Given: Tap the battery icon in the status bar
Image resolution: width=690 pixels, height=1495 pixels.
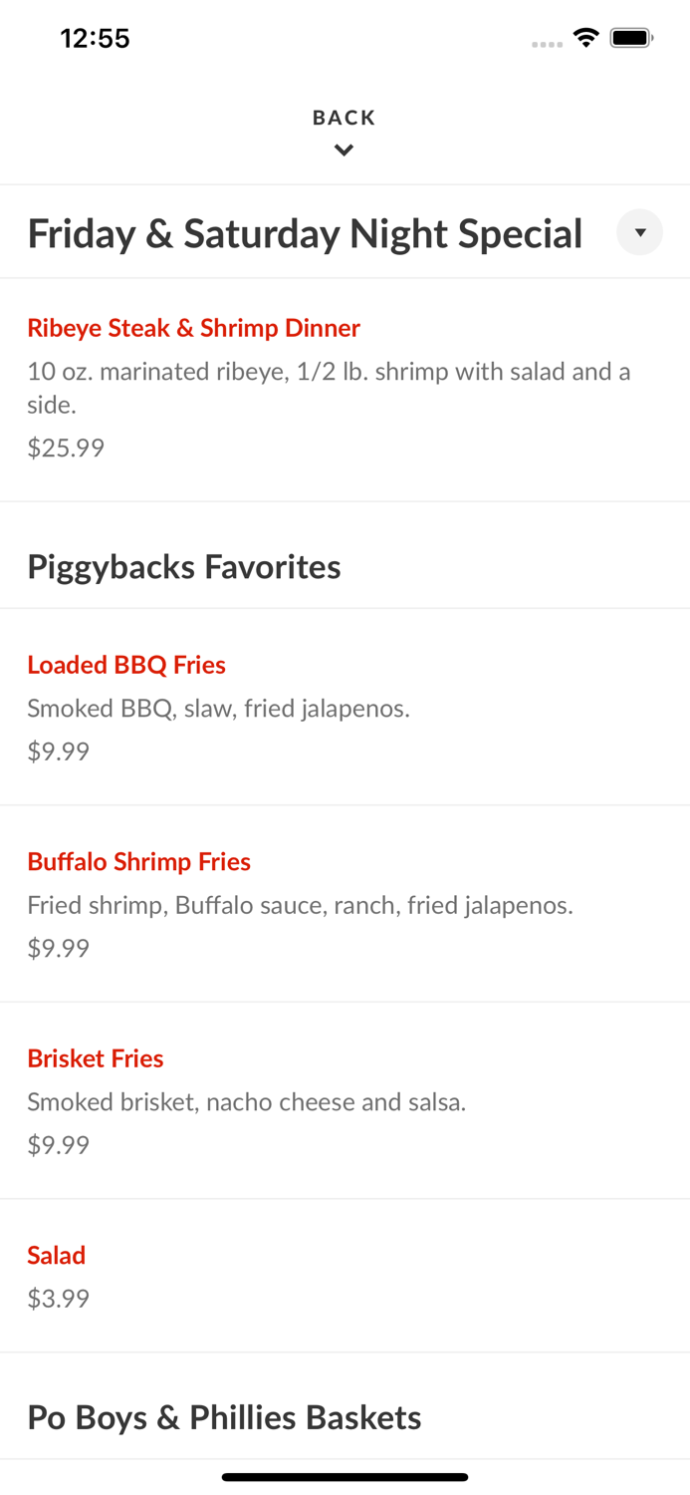Looking at the screenshot, I should (631, 36).
